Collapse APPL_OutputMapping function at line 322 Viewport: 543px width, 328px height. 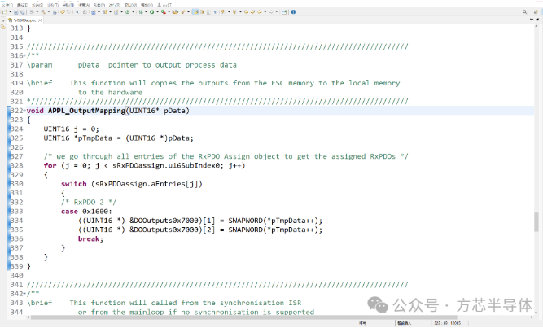click(24, 111)
